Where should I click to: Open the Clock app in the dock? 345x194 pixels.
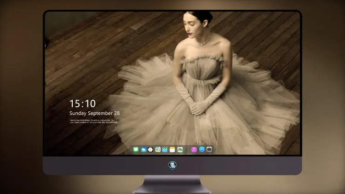[150, 150]
